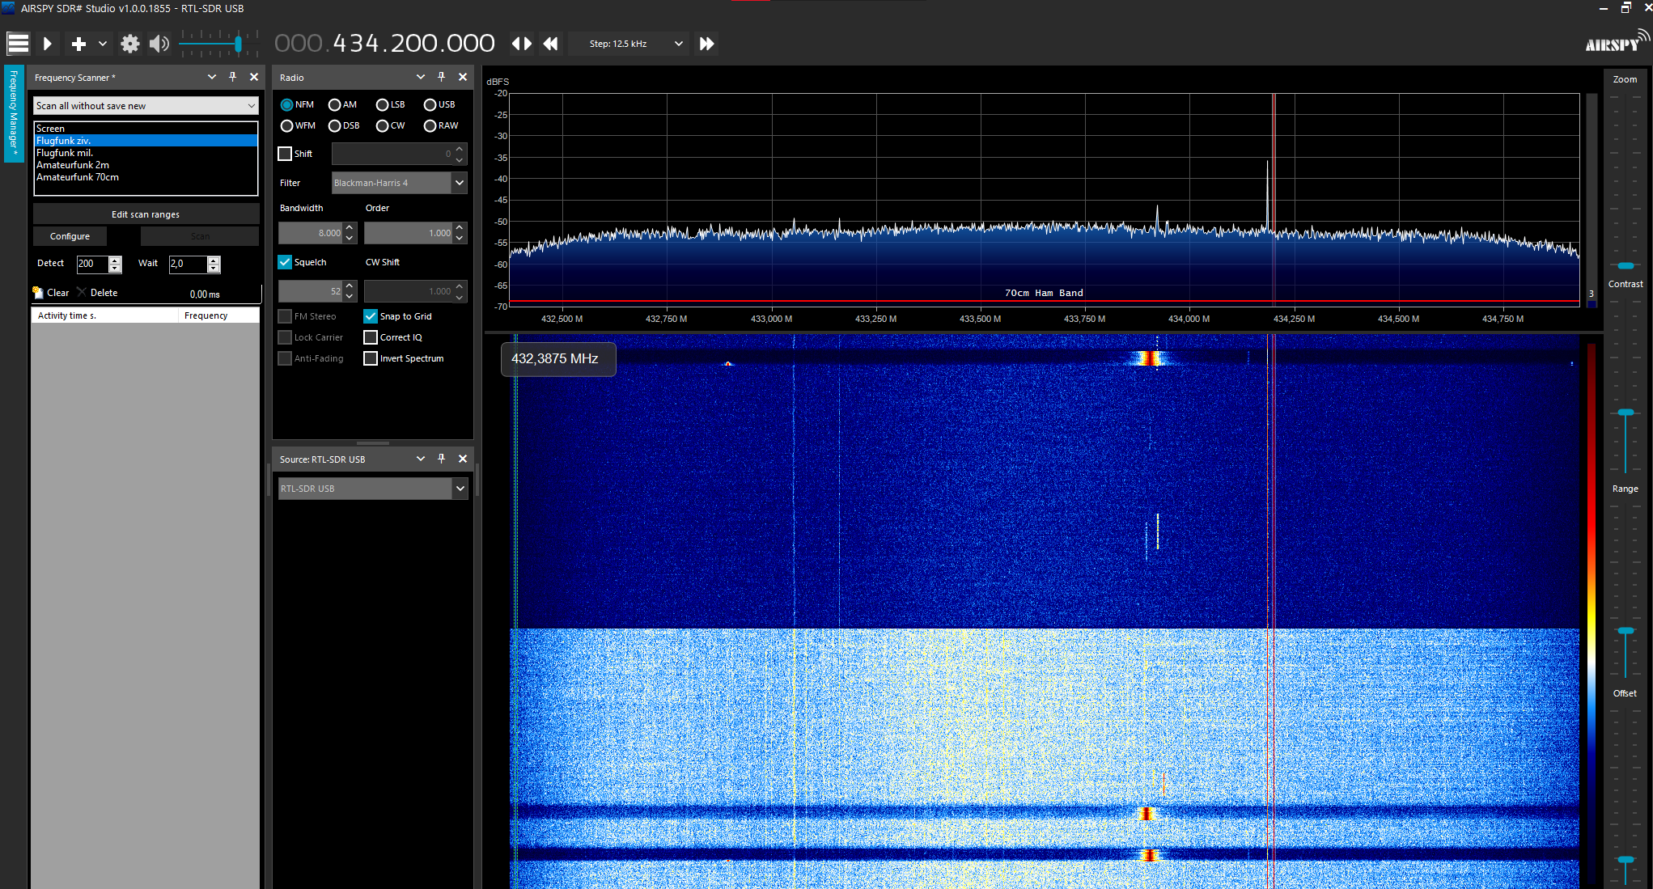
Task: Click the Detect value field
Action: pos(92,264)
